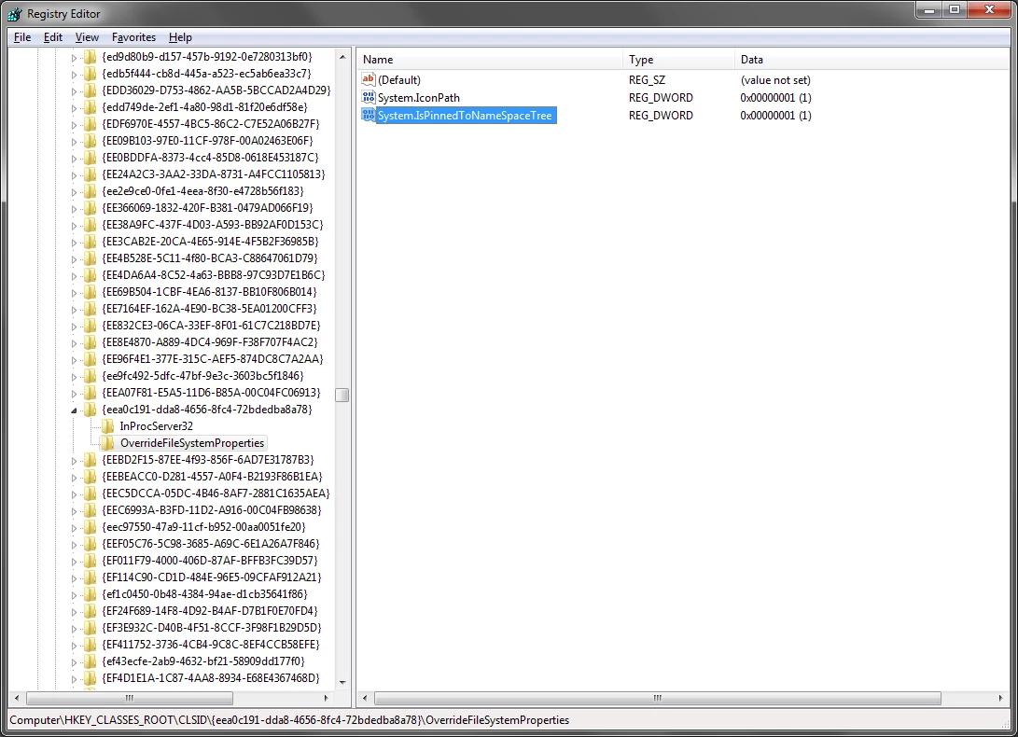Select key {EEC6993A-B3FD-11D2-A916-00C04FB98638}
The height and width of the screenshot is (737, 1018).
212,509
